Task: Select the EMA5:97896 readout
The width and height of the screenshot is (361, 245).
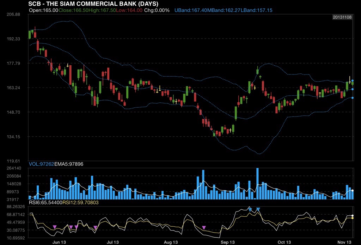Action: click(69, 164)
